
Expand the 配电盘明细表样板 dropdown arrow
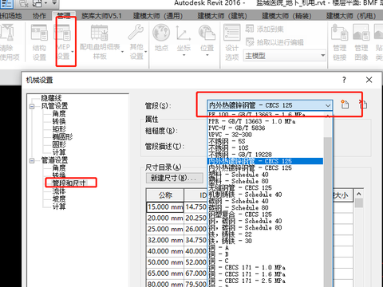tap(122, 52)
